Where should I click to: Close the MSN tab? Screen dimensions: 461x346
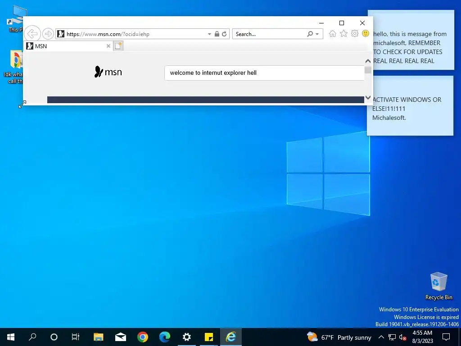[108, 46]
